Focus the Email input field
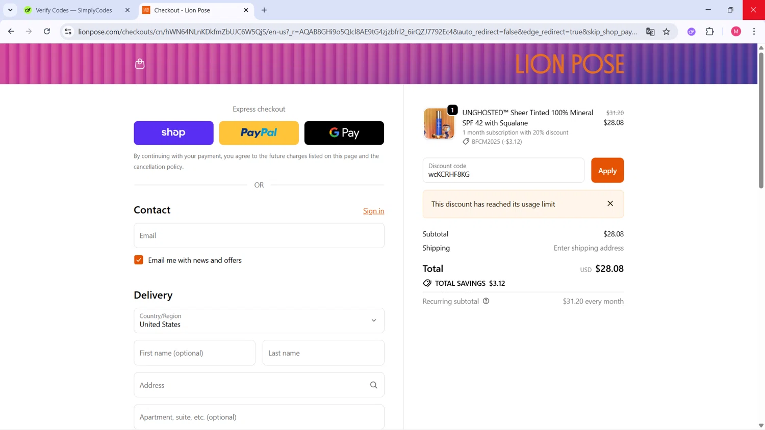765x430 pixels. pos(259,235)
